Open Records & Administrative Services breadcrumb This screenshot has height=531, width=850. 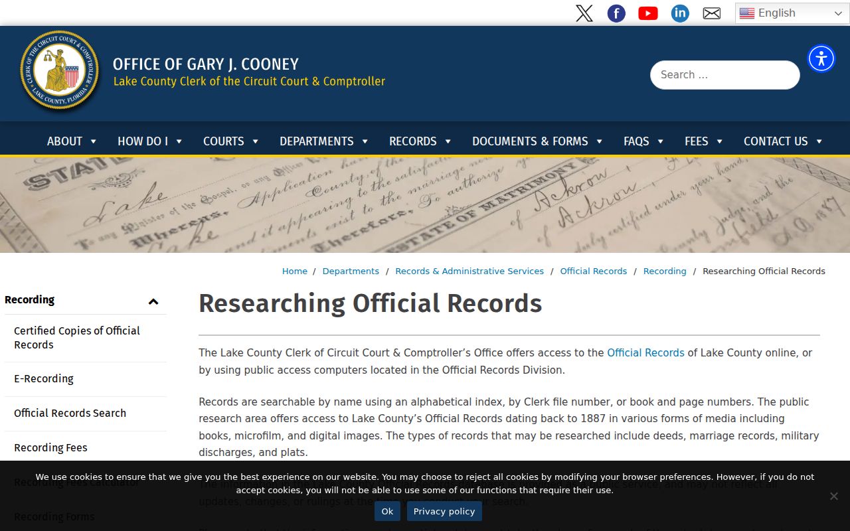[x=469, y=271]
